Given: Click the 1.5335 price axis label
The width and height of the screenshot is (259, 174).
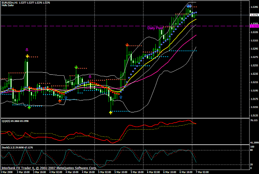Looking at the screenshot, I should coord(254,32).
